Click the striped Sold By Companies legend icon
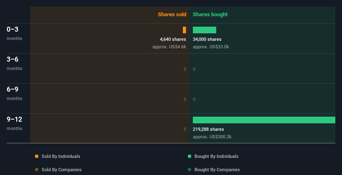This screenshot has height=175, width=342. pyautogui.click(x=37, y=170)
